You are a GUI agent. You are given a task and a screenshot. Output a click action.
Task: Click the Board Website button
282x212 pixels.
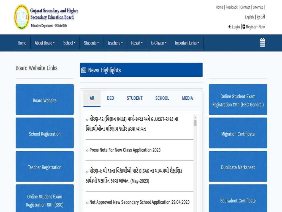(45, 99)
